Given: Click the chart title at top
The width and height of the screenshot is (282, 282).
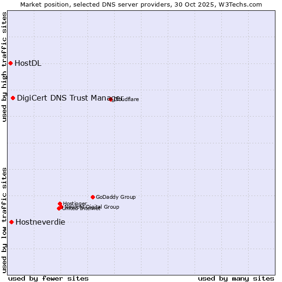Looking at the screenshot, I should [141, 4].
